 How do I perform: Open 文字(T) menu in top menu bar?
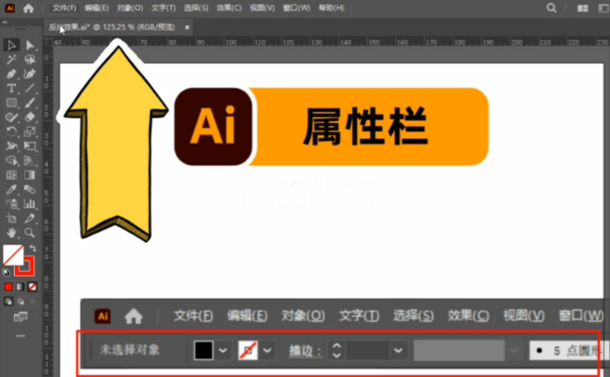tap(163, 8)
